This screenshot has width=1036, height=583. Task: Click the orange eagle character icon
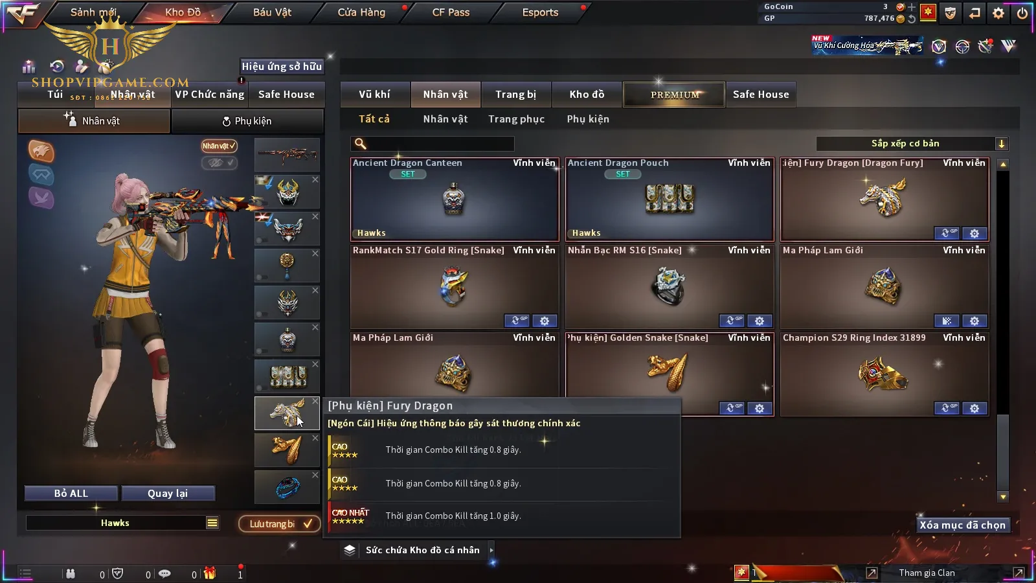(41, 151)
